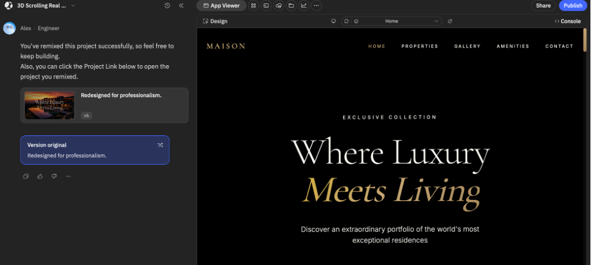The height and width of the screenshot is (265, 591).
Task: Like the response with thumbs up
Action: [x=40, y=176]
